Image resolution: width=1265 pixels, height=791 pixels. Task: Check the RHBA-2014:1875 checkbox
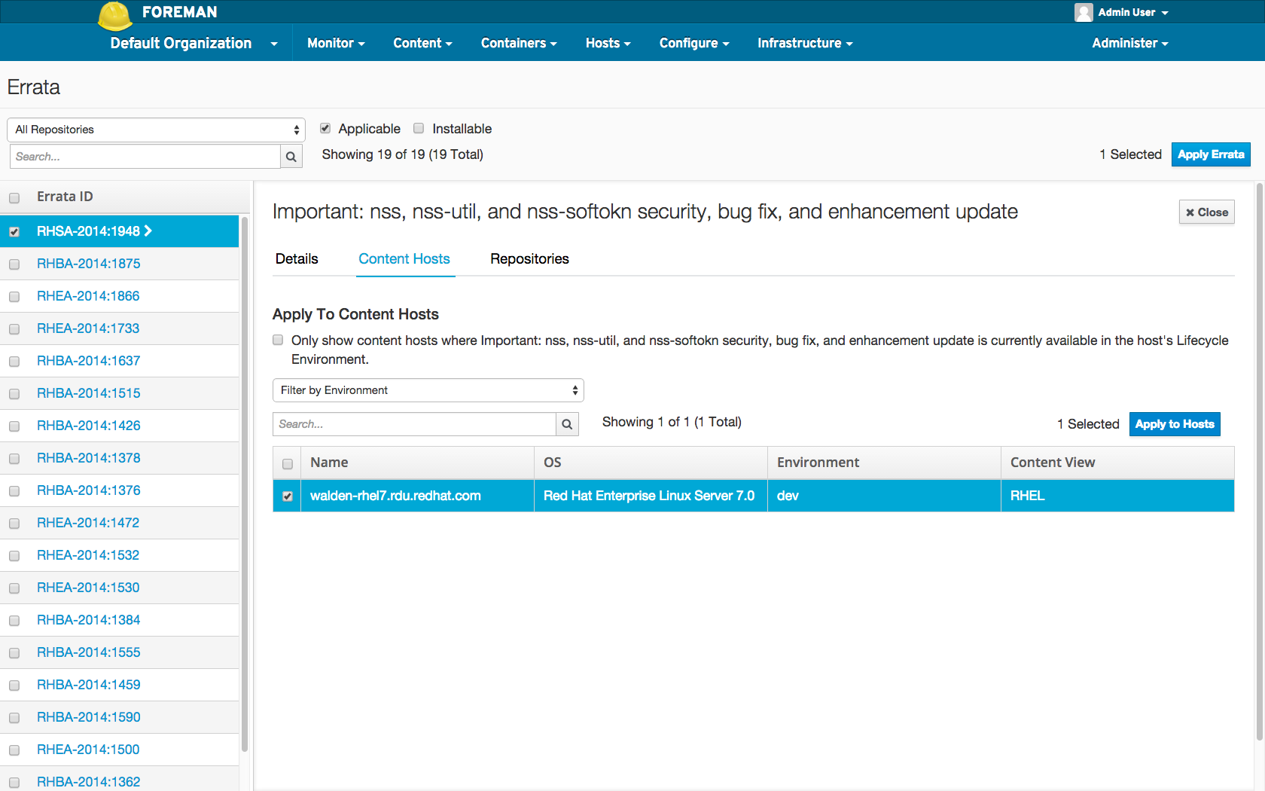click(14, 264)
